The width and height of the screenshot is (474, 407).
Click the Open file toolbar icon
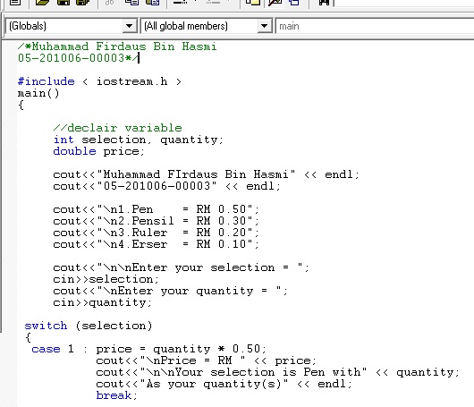[42, 3]
